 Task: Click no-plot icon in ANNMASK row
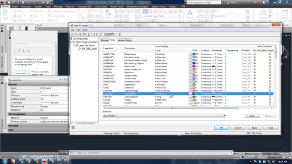click(255, 63)
